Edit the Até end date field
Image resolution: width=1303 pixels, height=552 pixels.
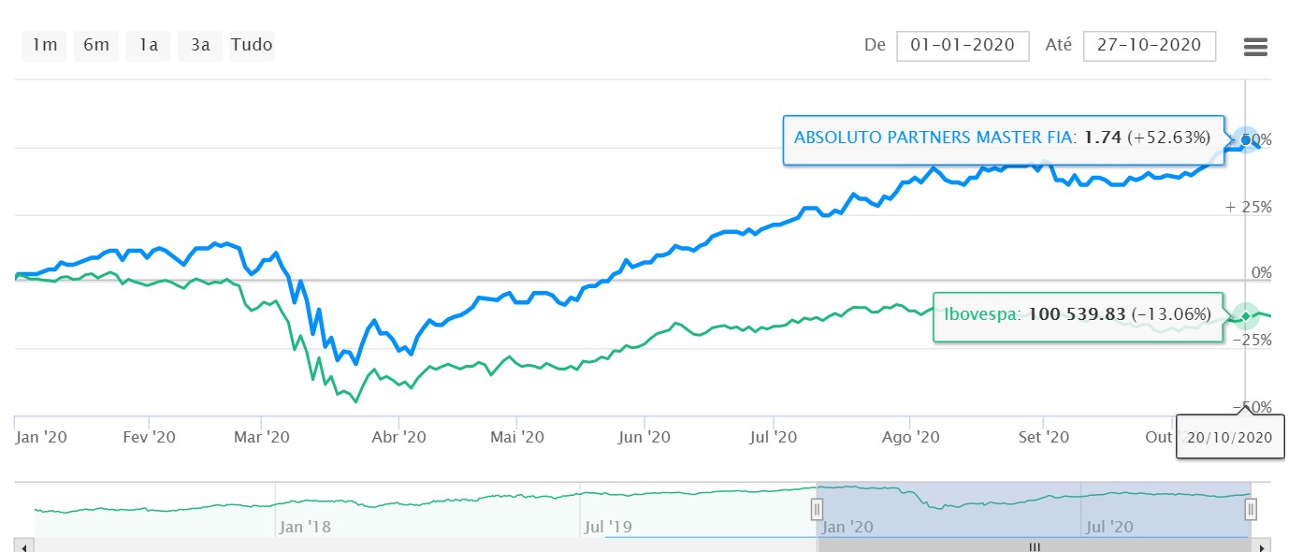[1149, 45]
